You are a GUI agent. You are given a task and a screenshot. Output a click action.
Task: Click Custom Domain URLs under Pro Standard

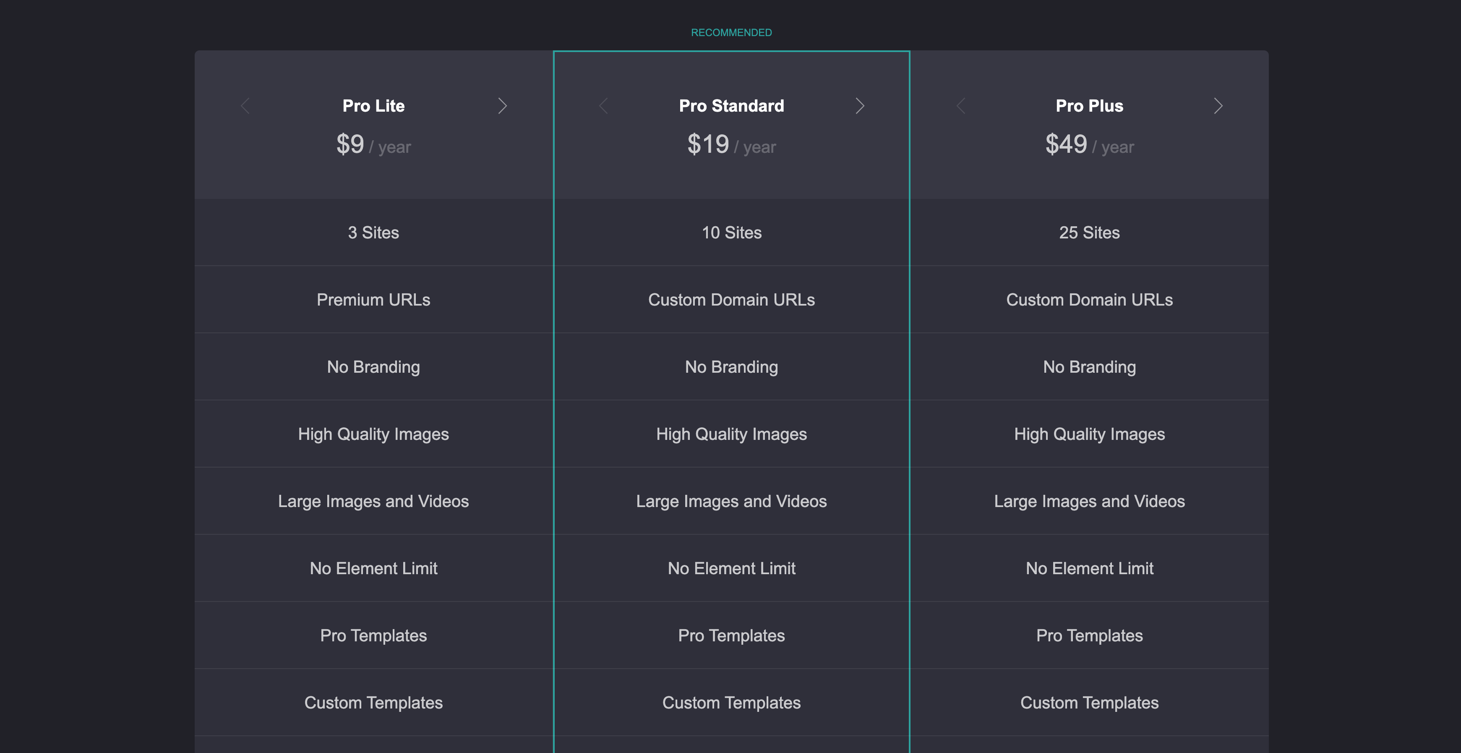tap(731, 300)
